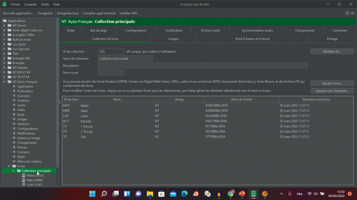The width and height of the screenshot is (357, 200).
Task: Open Microsoft Store from the taskbar
Action: click(161, 194)
